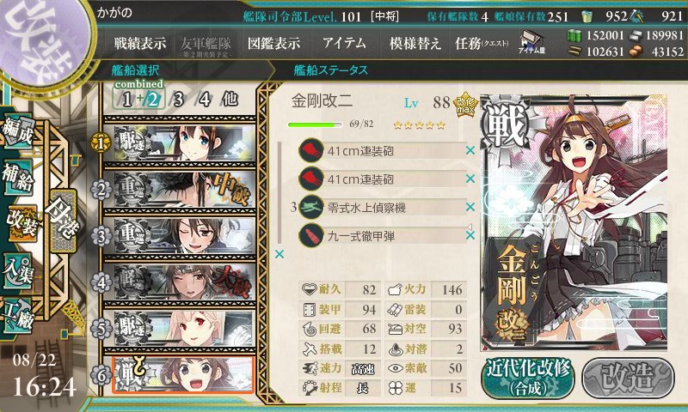Switch to fleet tab 4
The height and width of the screenshot is (412, 688).
(x=205, y=100)
